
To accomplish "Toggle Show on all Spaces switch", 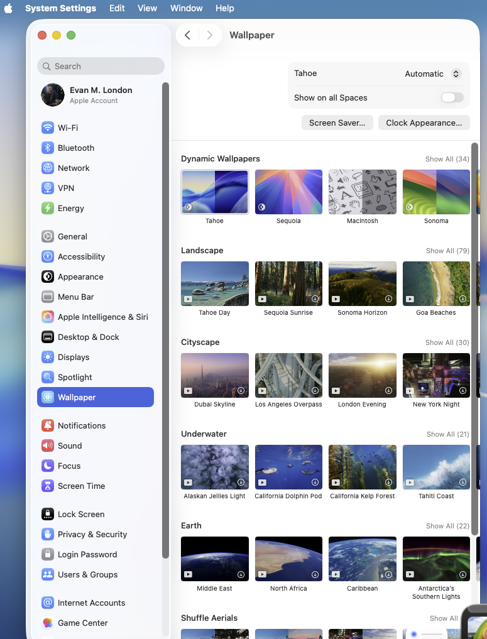I will pos(452,97).
